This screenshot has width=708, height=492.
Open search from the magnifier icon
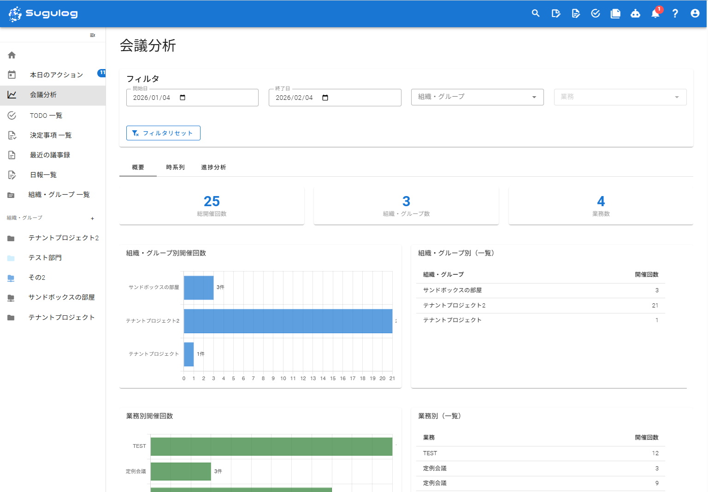(536, 13)
